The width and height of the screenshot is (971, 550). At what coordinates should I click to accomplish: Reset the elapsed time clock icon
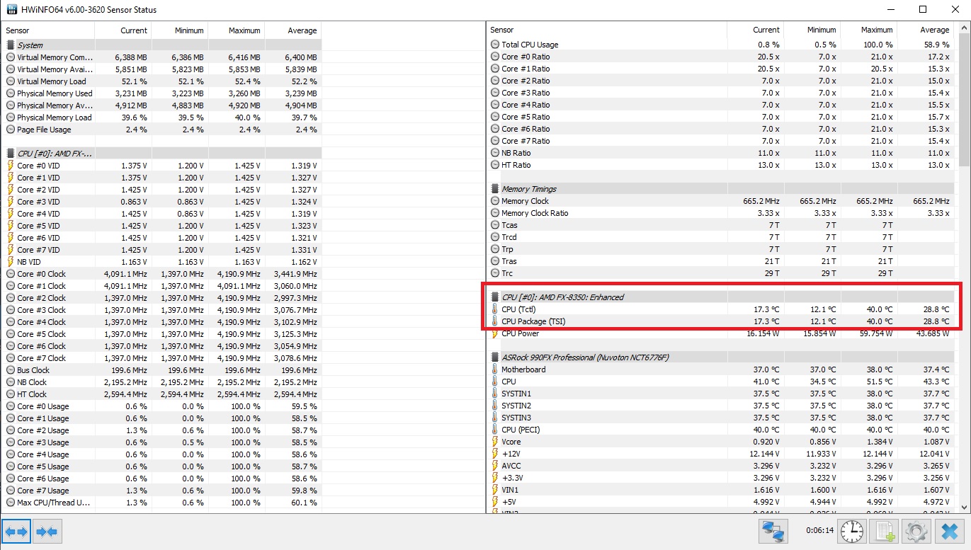pos(852,531)
